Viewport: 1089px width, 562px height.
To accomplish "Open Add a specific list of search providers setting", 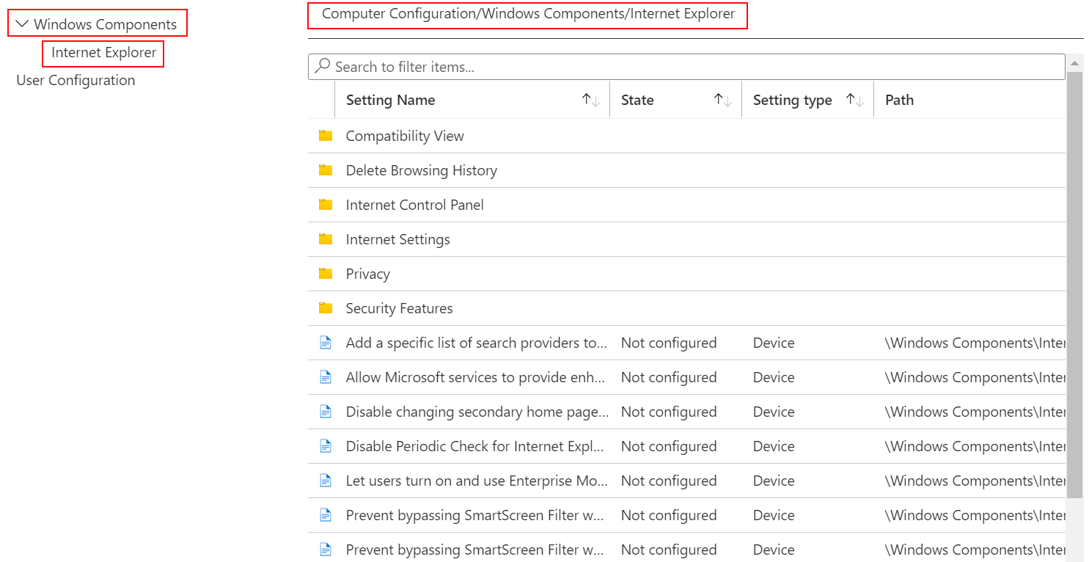I will (x=477, y=343).
